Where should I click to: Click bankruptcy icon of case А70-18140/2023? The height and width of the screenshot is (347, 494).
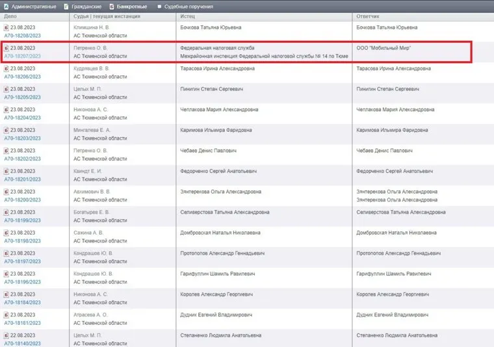[x=6, y=335]
